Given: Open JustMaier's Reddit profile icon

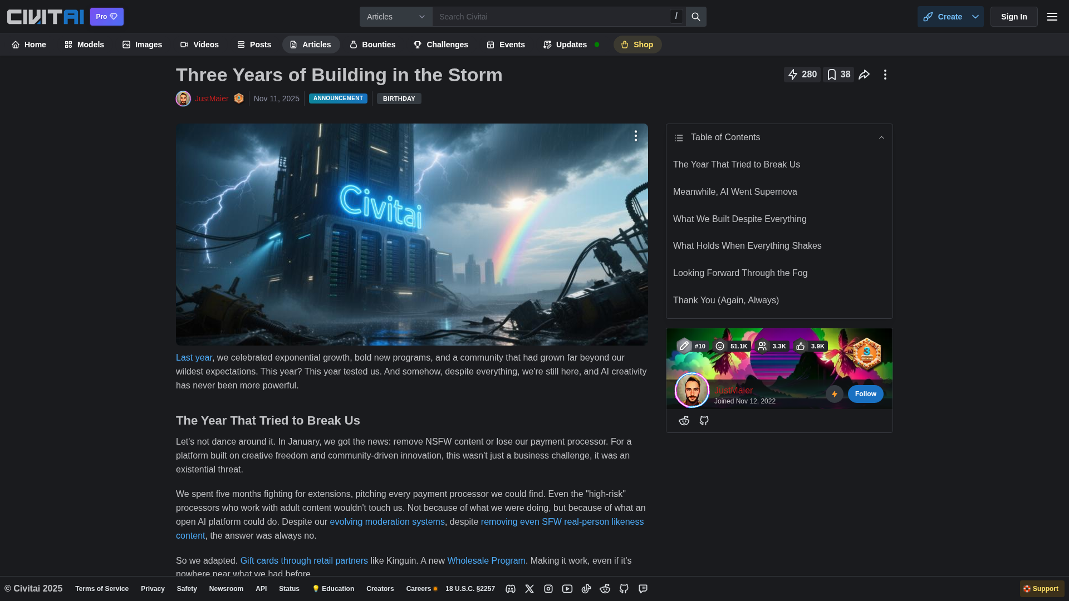Looking at the screenshot, I should [x=684, y=421].
